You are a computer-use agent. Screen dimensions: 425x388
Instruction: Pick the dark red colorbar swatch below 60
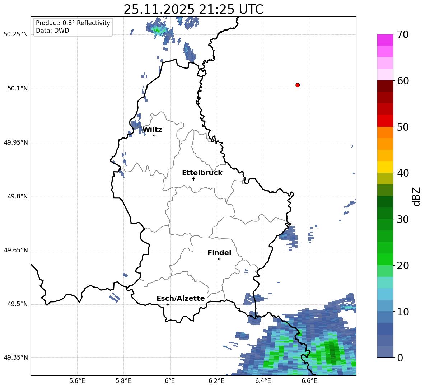coord(385,86)
